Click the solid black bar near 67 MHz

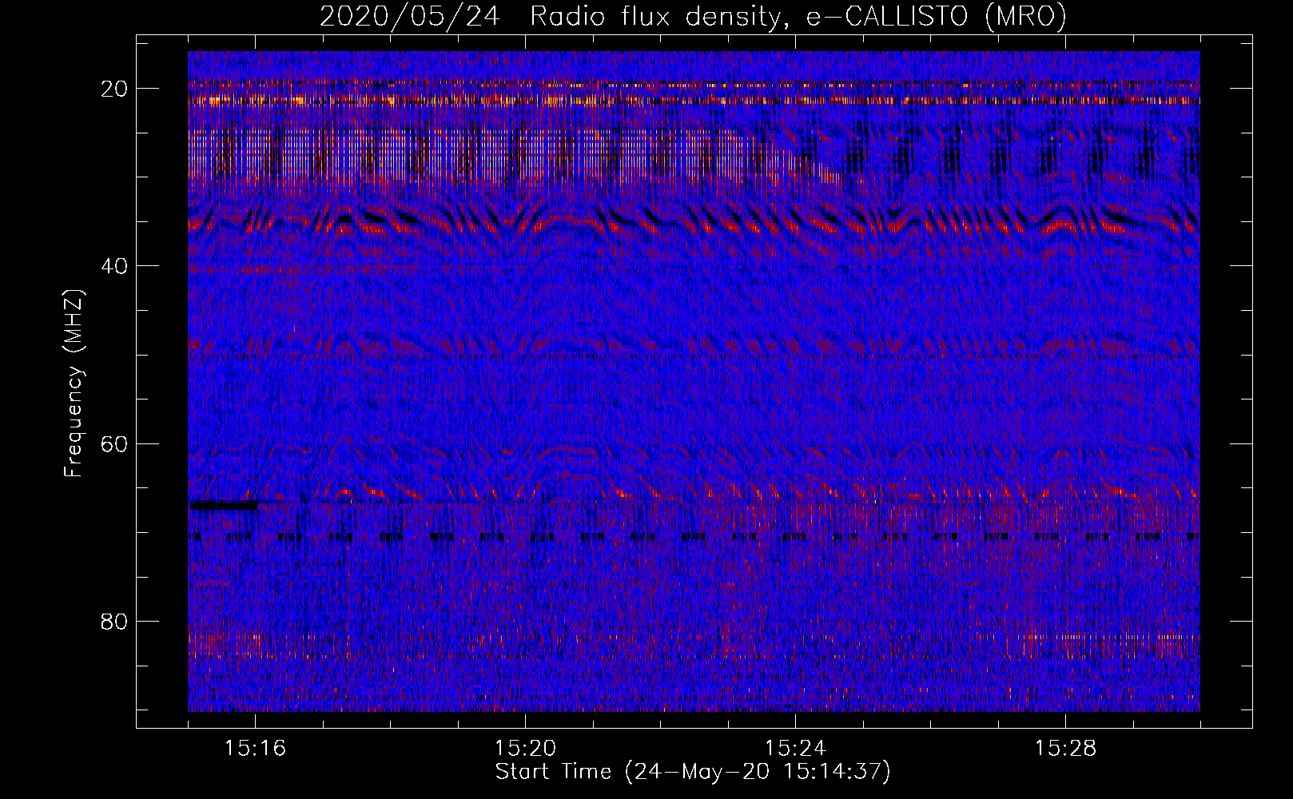tap(223, 505)
